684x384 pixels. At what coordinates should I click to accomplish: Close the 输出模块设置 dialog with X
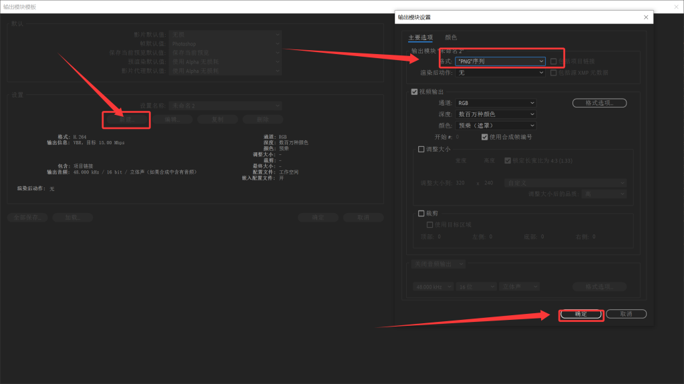click(645, 17)
